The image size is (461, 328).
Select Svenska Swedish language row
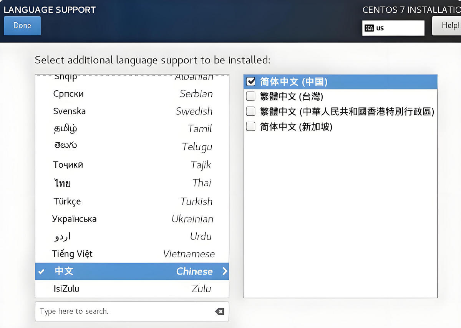(132, 112)
